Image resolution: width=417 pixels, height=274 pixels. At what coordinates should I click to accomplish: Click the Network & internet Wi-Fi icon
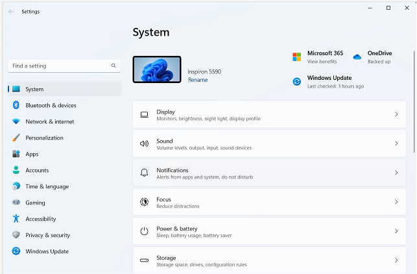coord(16,121)
